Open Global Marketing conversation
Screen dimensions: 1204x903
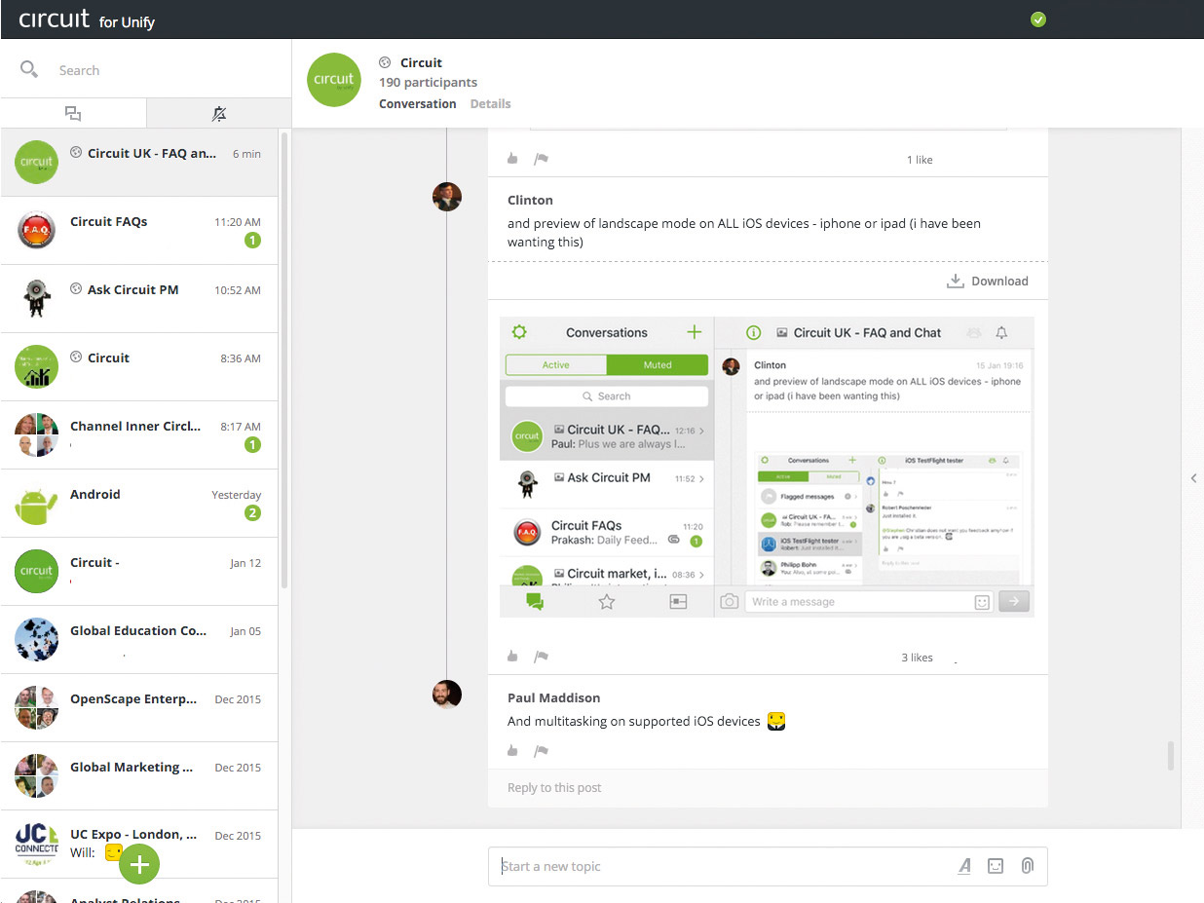click(139, 775)
